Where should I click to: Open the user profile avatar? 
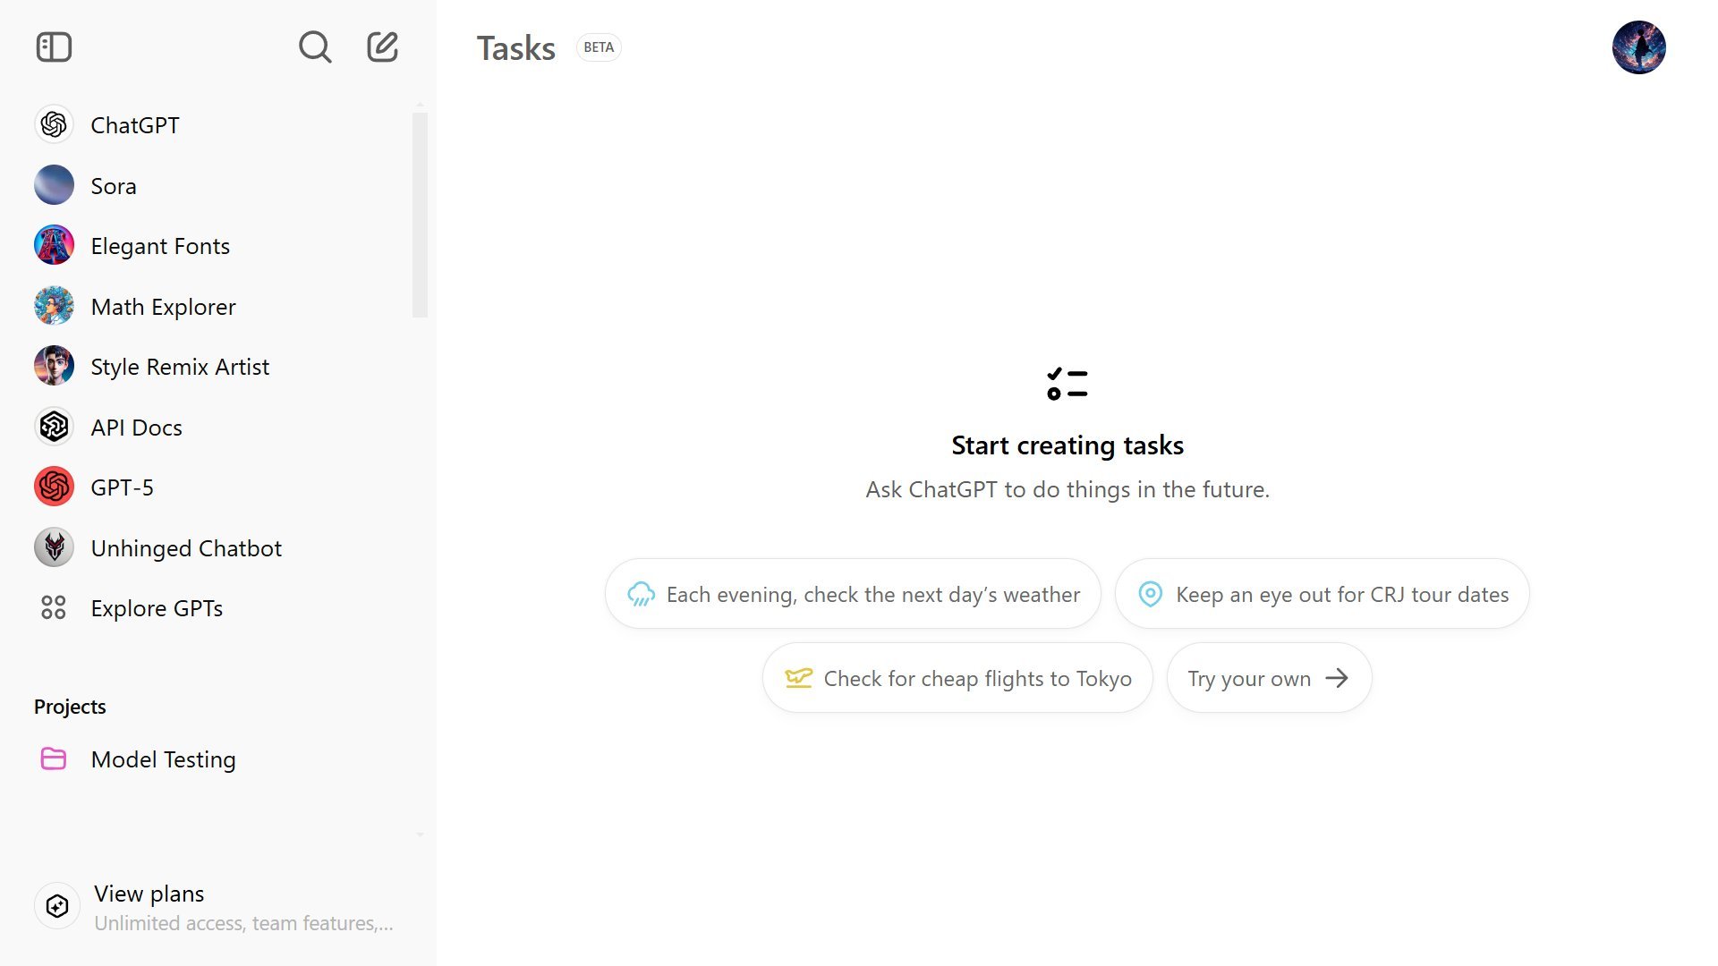(x=1638, y=47)
